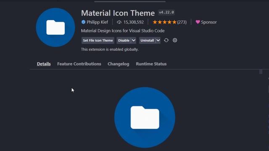Open the five-star rating reviews

(165, 22)
